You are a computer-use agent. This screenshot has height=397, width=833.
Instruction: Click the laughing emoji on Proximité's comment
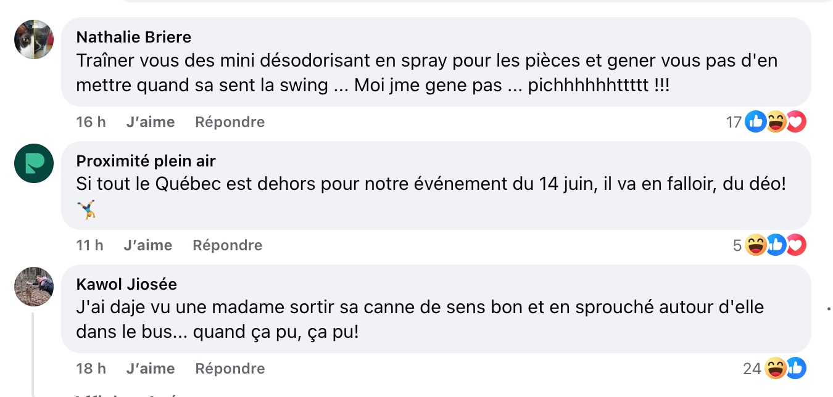click(x=755, y=245)
